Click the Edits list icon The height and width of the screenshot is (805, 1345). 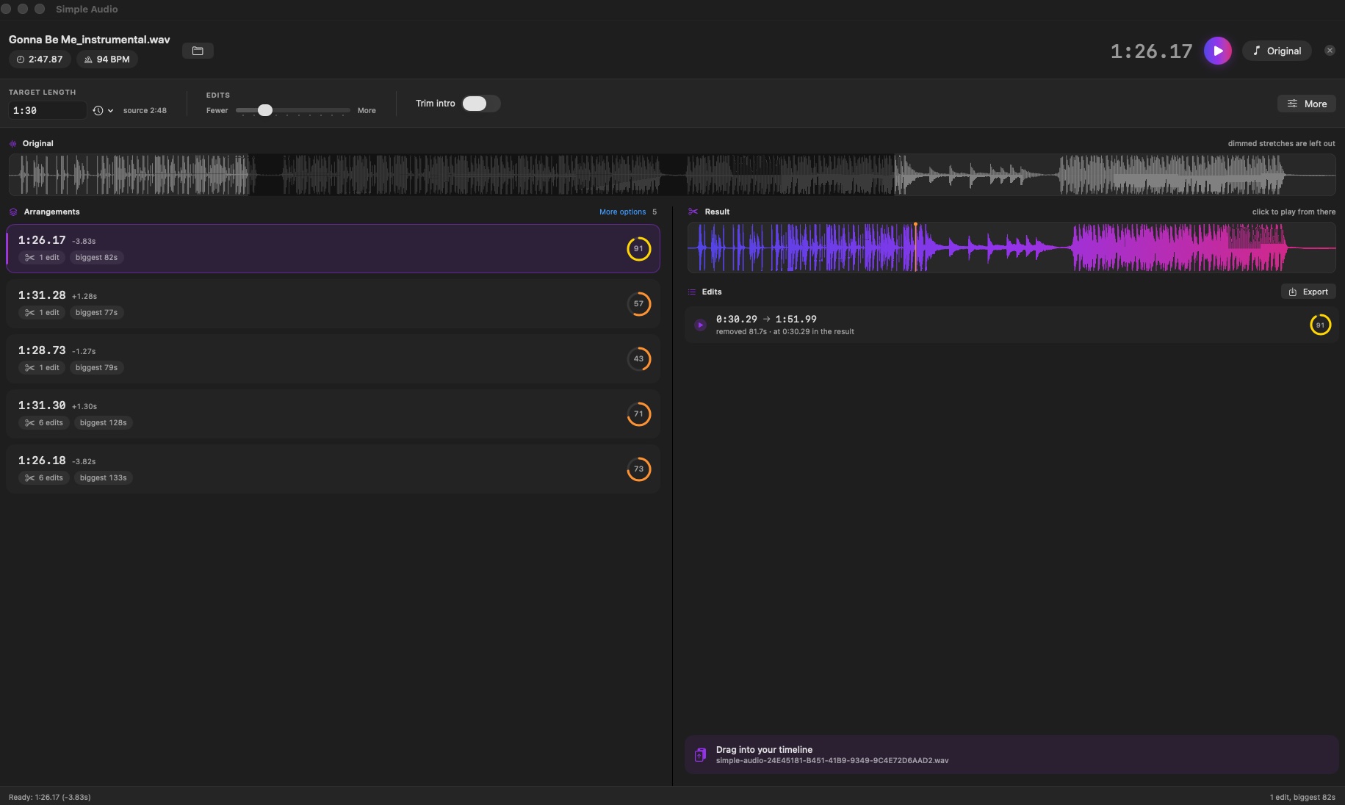tap(692, 292)
